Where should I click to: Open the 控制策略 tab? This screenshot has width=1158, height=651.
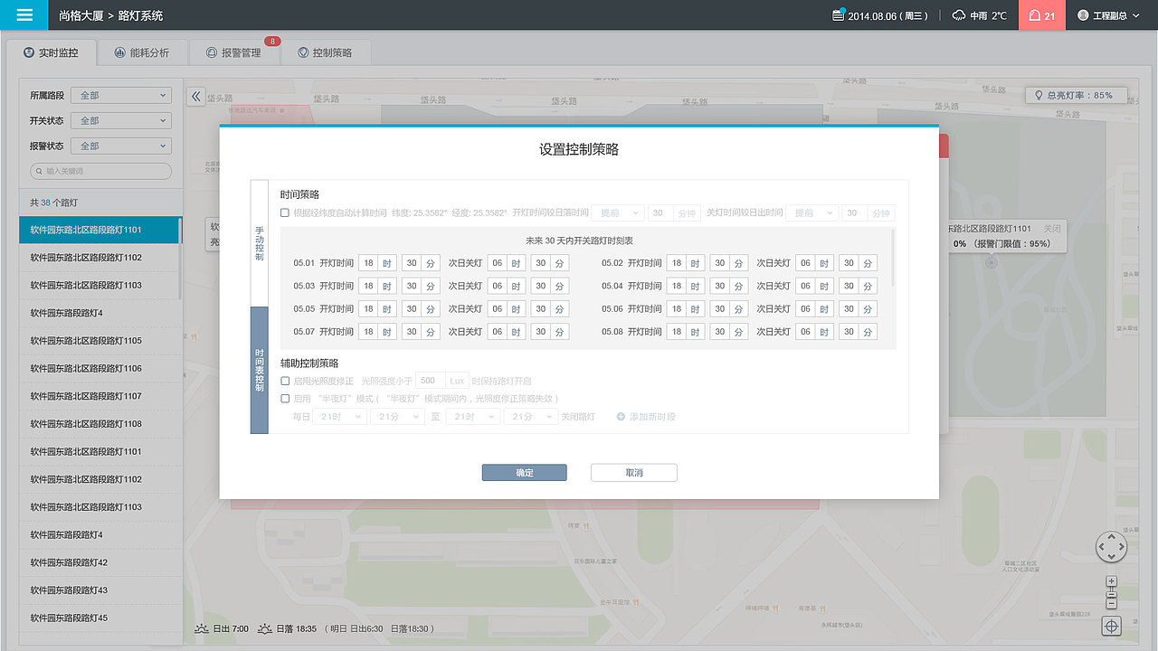pos(323,52)
